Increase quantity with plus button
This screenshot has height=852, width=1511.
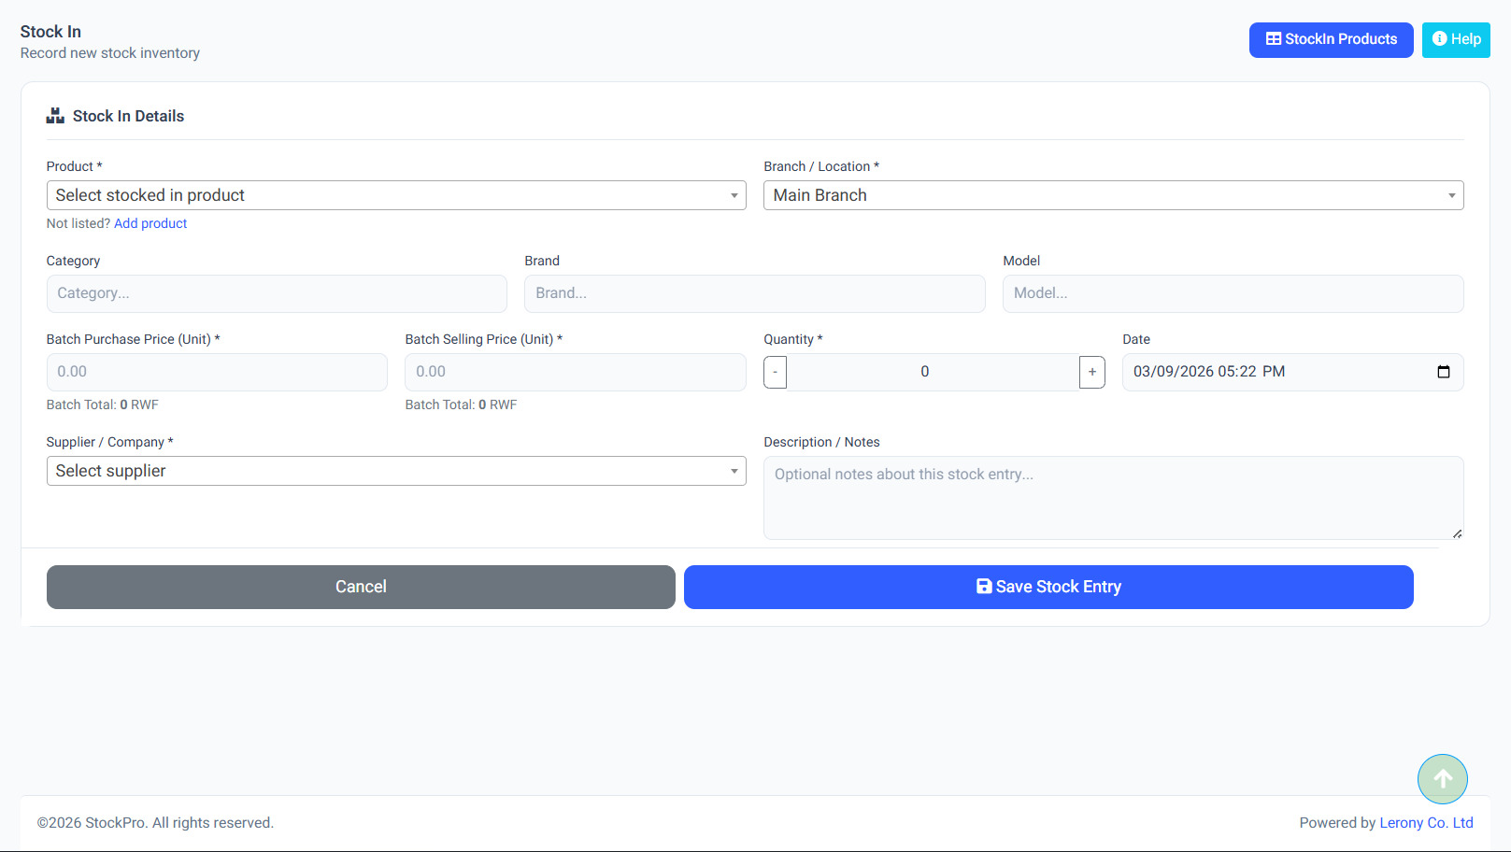1091,372
